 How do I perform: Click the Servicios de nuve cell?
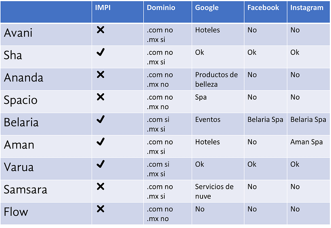(x=218, y=191)
